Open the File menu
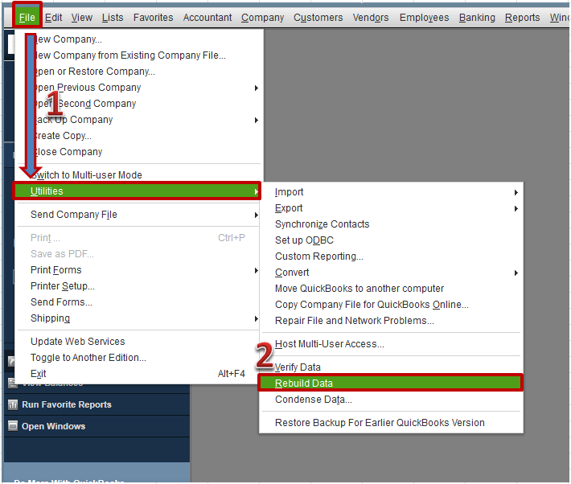Screen dimensions: 571x484 tap(27, 18)
